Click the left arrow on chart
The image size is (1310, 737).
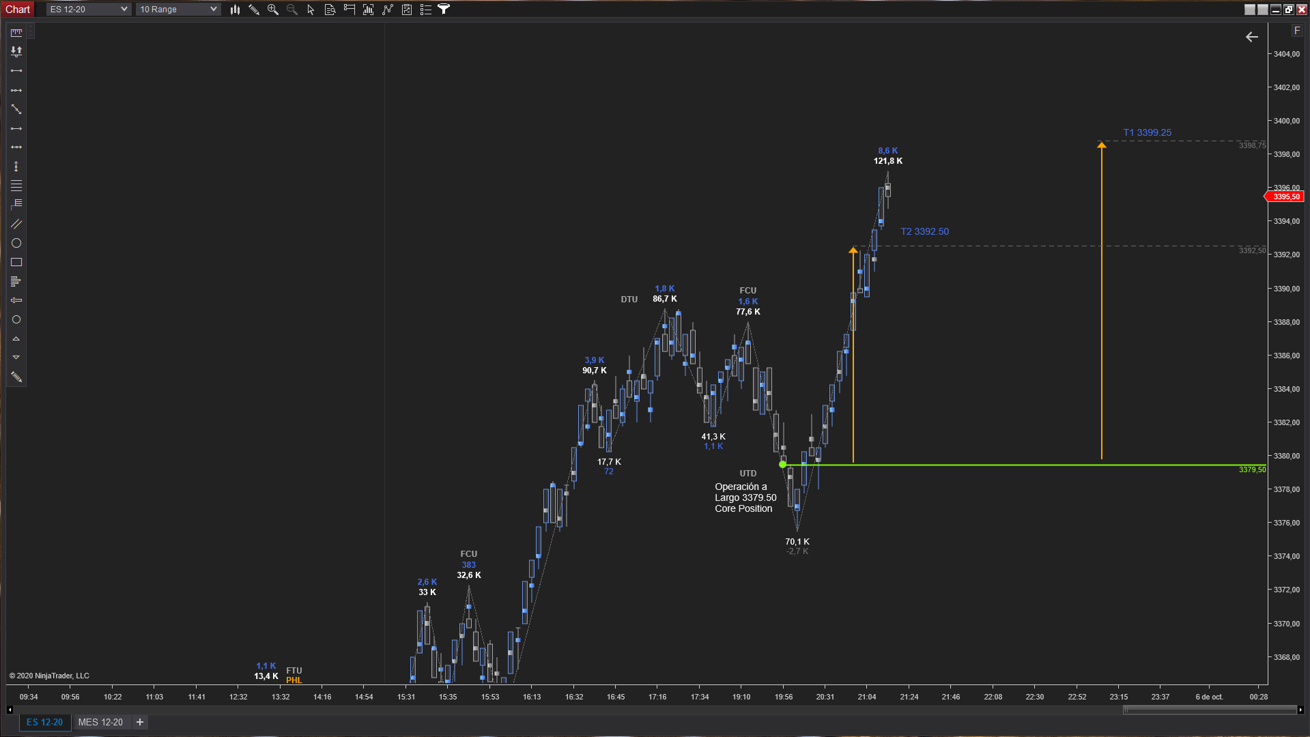pyautogui.click(x=1252, y=37)
